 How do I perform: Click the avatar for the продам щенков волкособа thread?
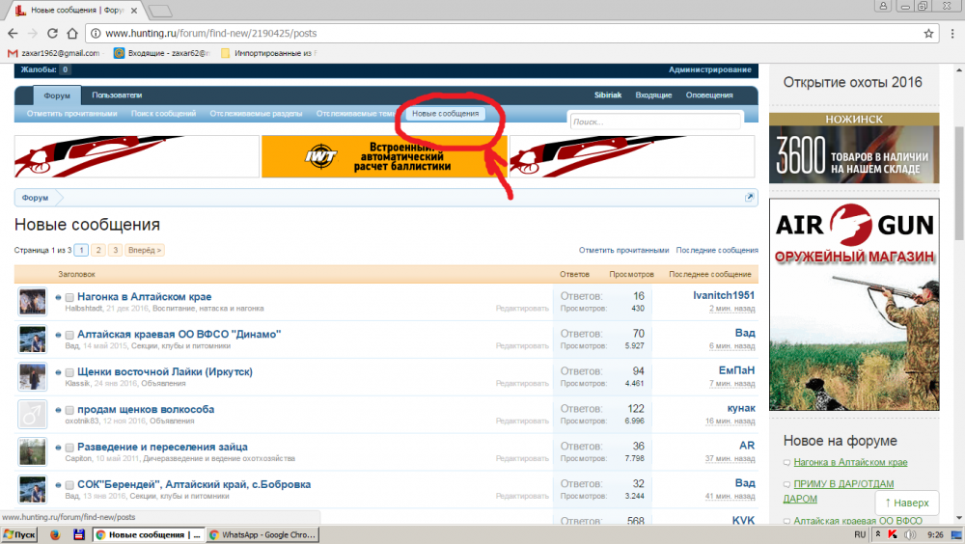click(x=32, y=415)
